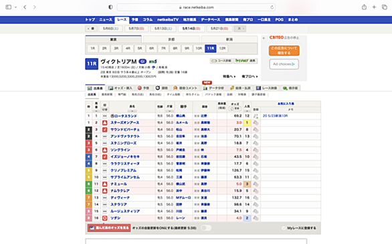Open the 調教 stopwatch tab
392x244 pixels.
click(161, 88)
